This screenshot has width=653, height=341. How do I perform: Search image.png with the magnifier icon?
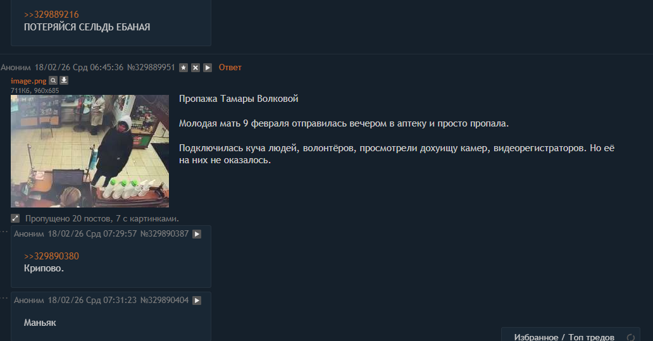(x=53, y=80)
